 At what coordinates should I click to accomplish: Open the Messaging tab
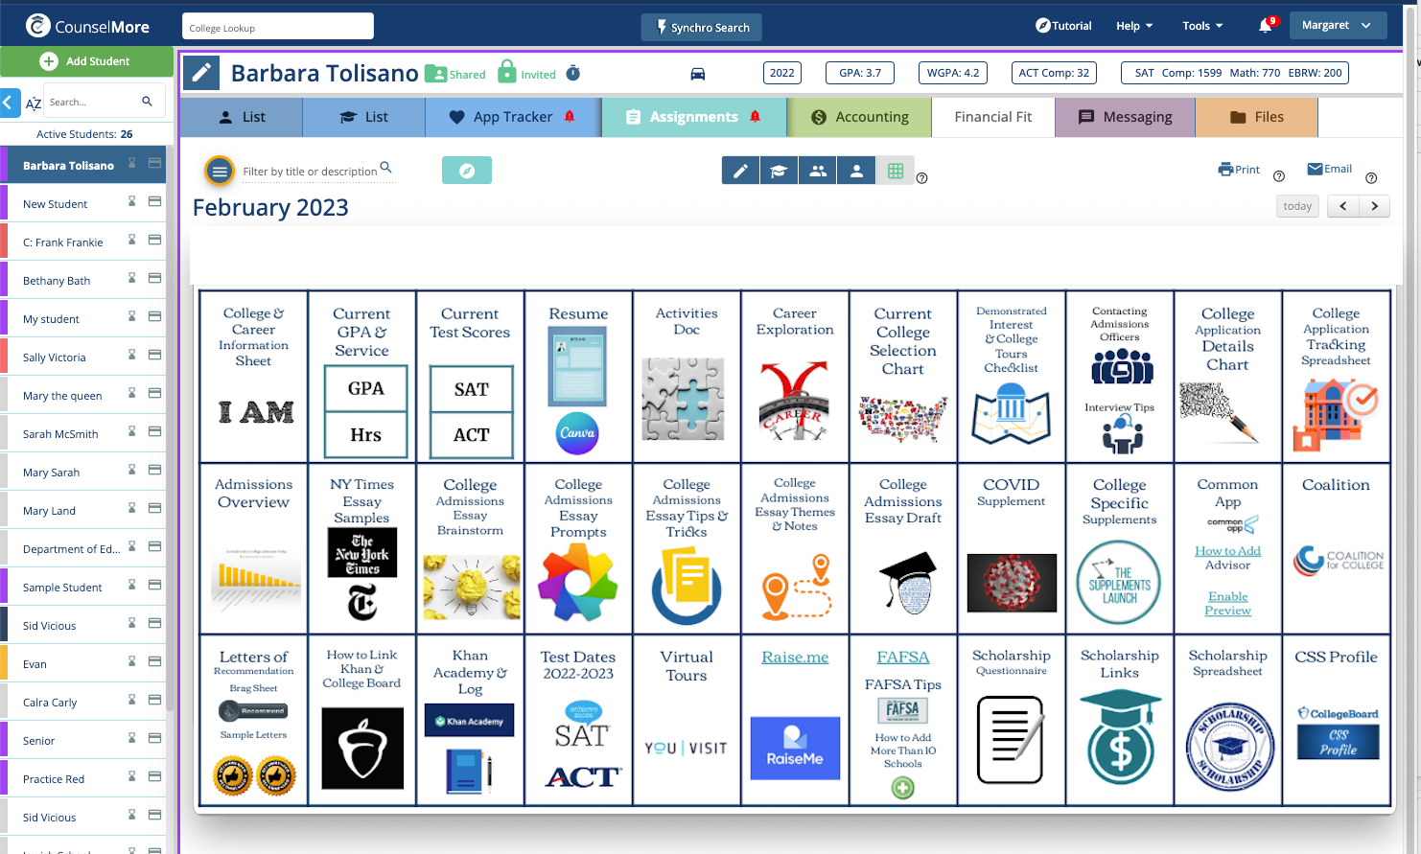coord(1126,117)
